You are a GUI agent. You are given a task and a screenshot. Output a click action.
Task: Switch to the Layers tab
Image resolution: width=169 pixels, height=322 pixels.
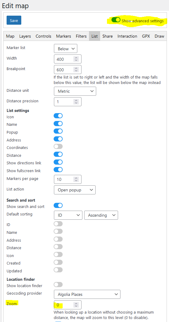click(25, 36)
